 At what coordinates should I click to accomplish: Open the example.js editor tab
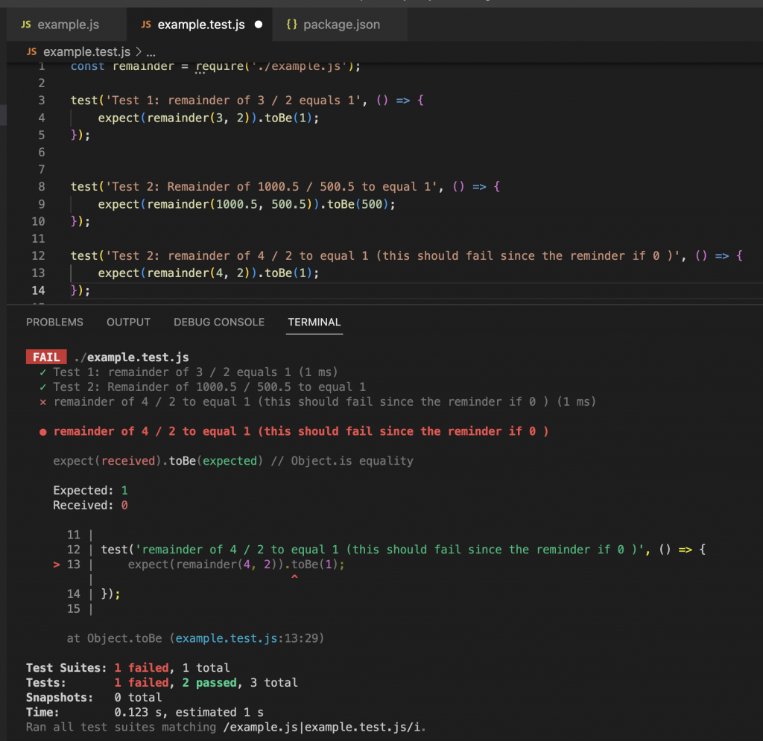[x=68, y=25]
